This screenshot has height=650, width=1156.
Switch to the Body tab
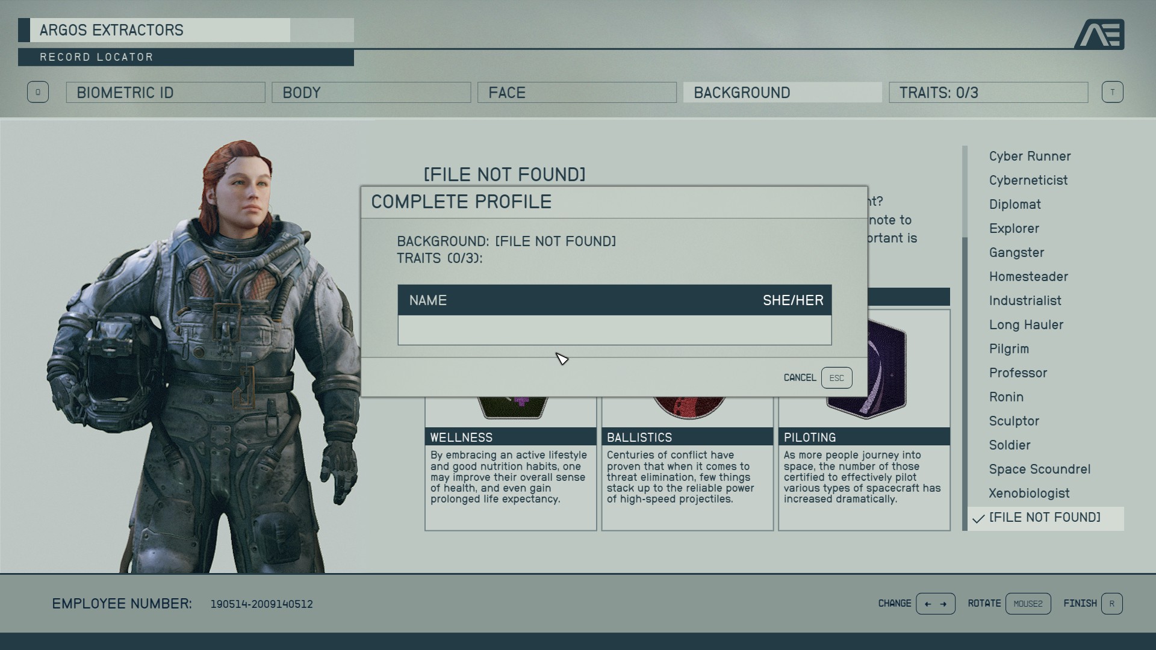click(371, 93)
